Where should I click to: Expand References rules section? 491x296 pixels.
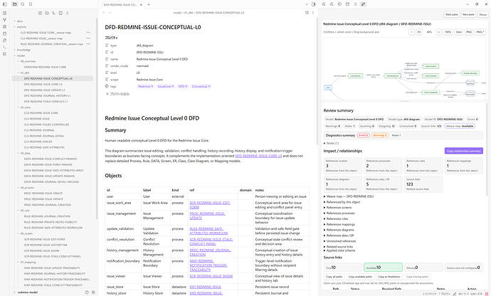[336, 218]
